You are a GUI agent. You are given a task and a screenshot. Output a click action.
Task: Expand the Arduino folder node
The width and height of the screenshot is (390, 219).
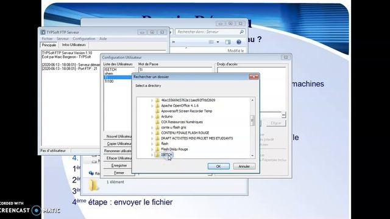[152, 117]
